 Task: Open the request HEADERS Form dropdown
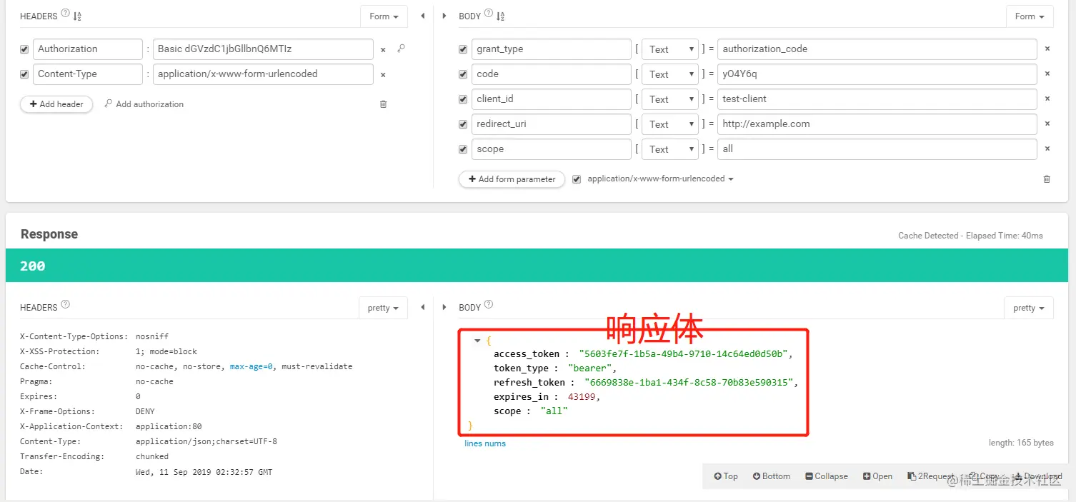click(x=384, y=16)
